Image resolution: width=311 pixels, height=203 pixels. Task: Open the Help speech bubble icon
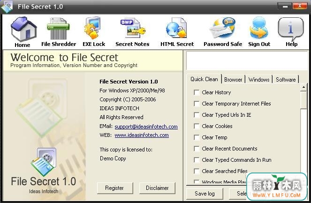(x=291, y=29)
